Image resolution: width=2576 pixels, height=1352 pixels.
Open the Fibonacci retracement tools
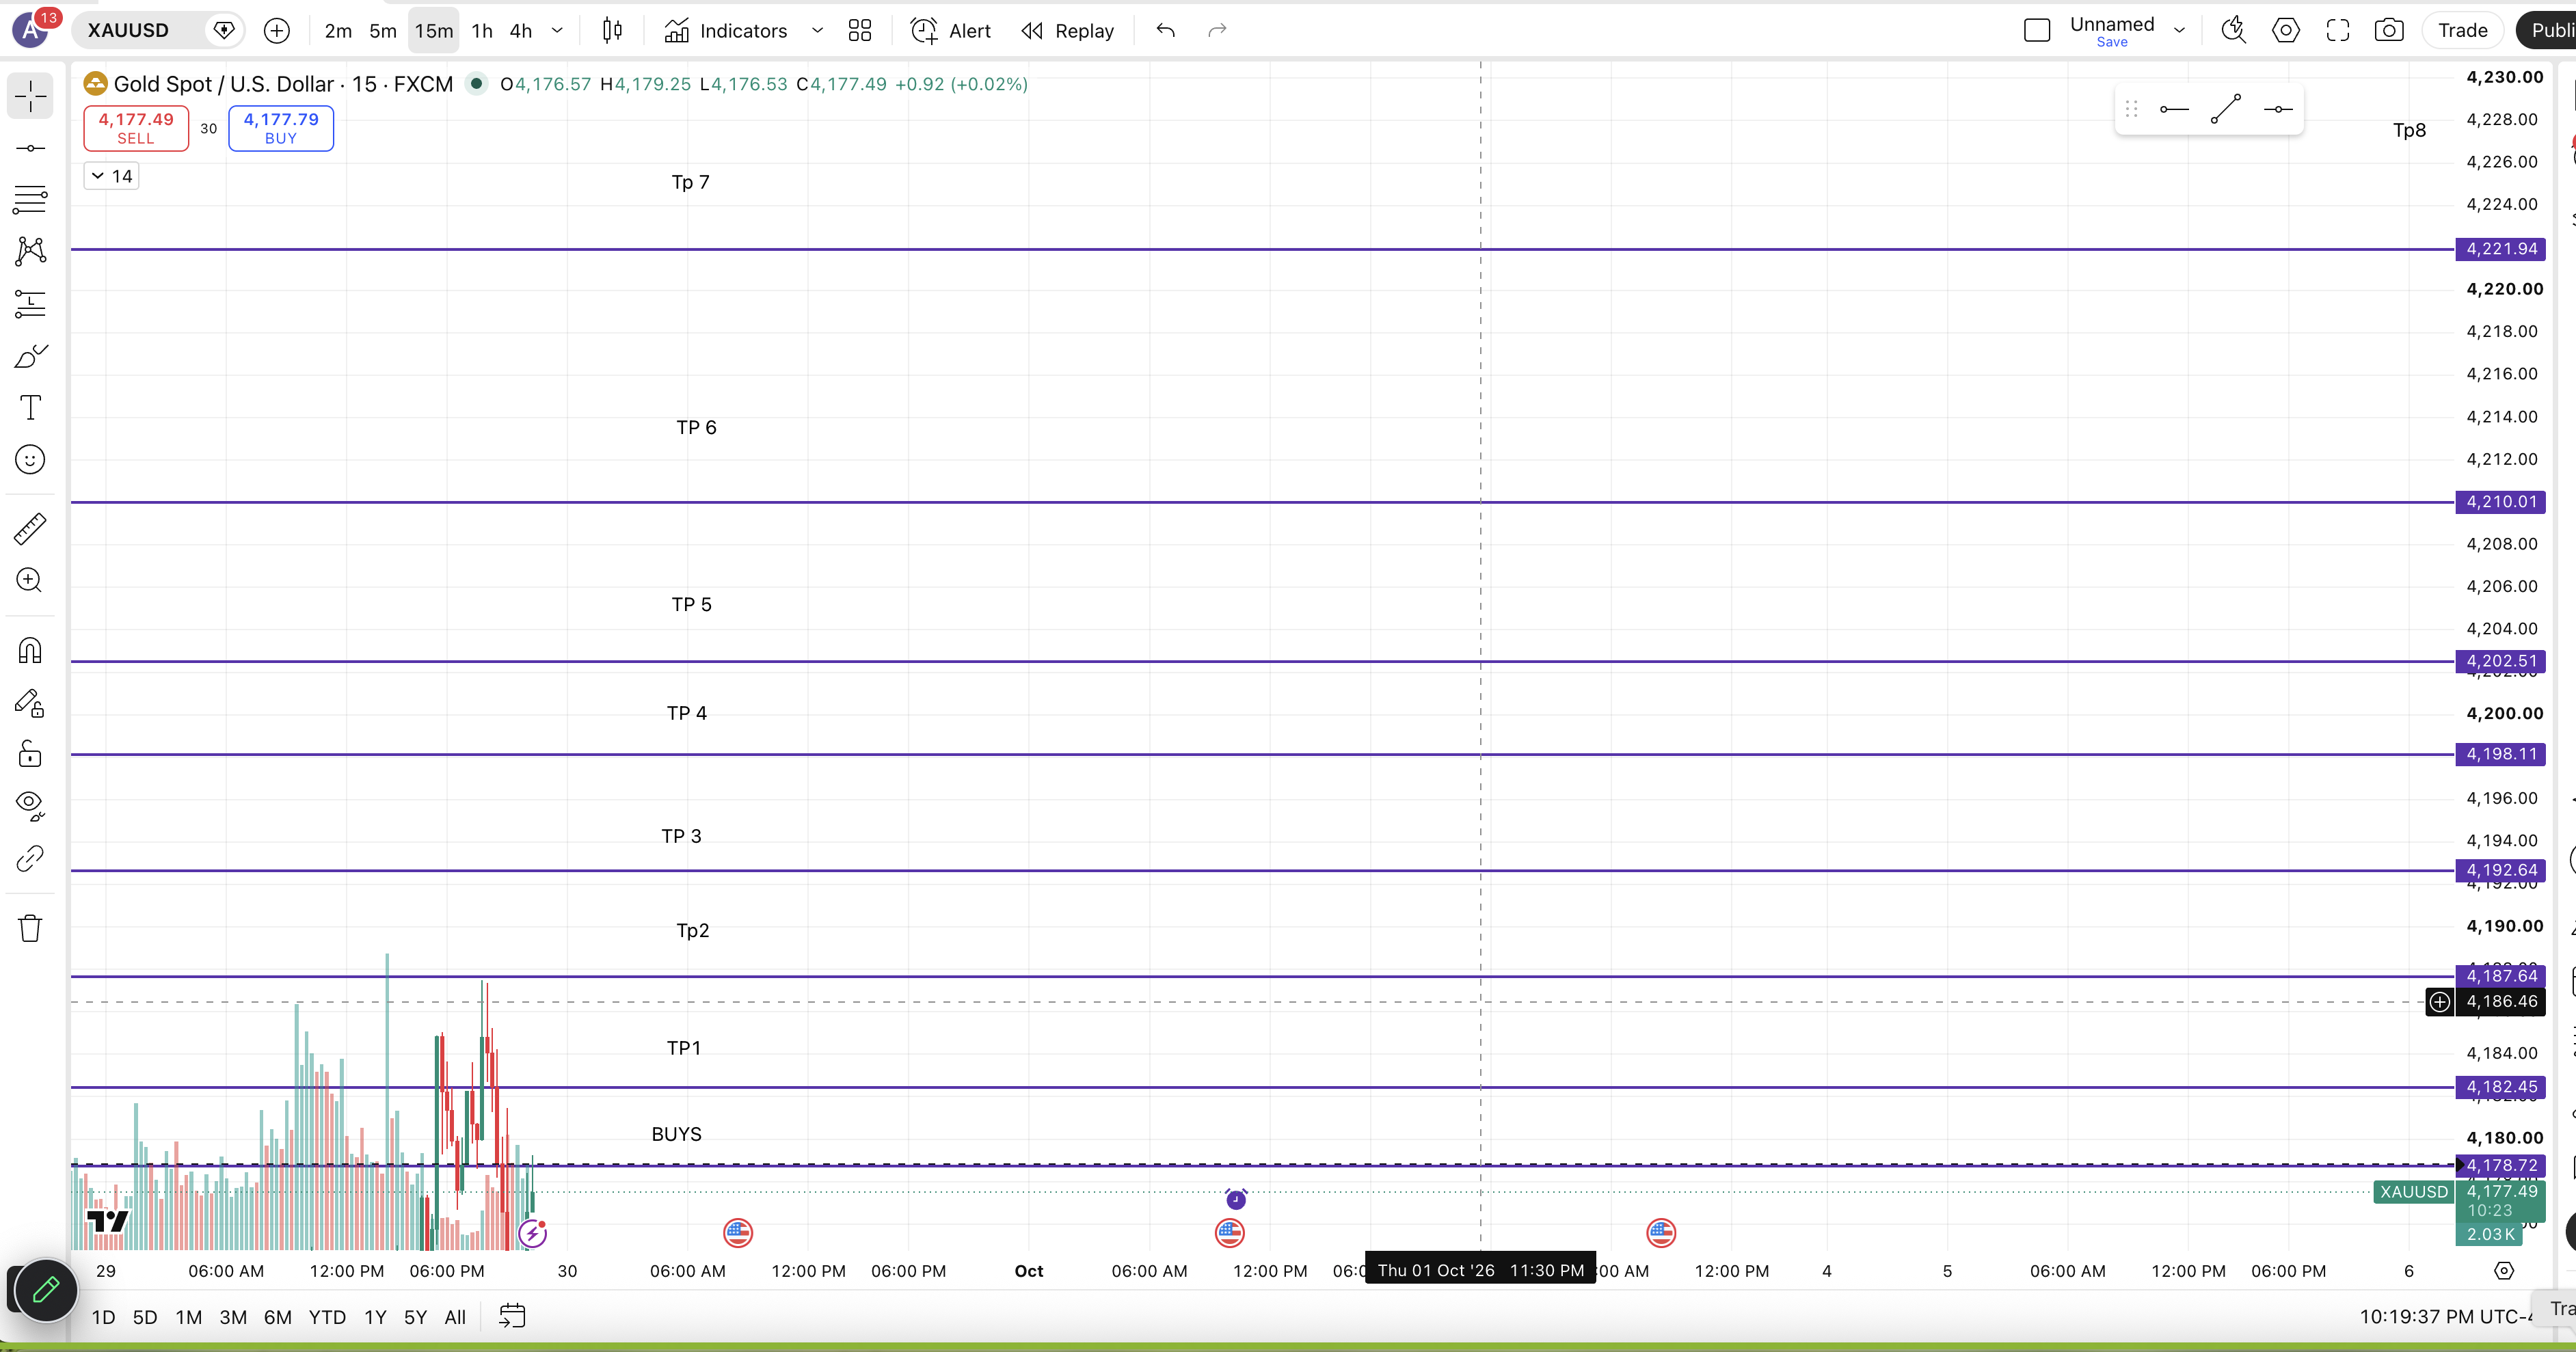coord(30,199)
